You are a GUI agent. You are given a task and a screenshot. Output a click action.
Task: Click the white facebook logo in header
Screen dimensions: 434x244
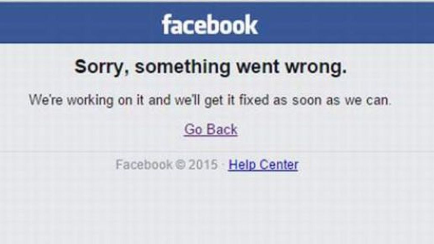click(210, 25)
